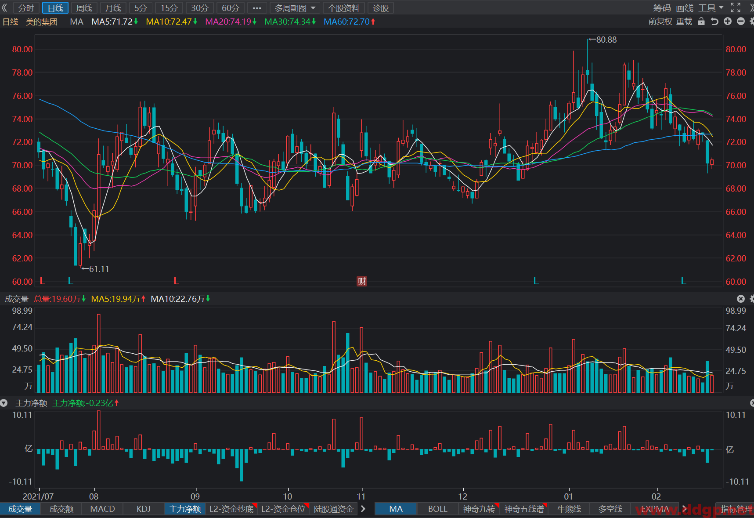Click the first red L marker at July
The image size is (754, 518).
point(43,281)
